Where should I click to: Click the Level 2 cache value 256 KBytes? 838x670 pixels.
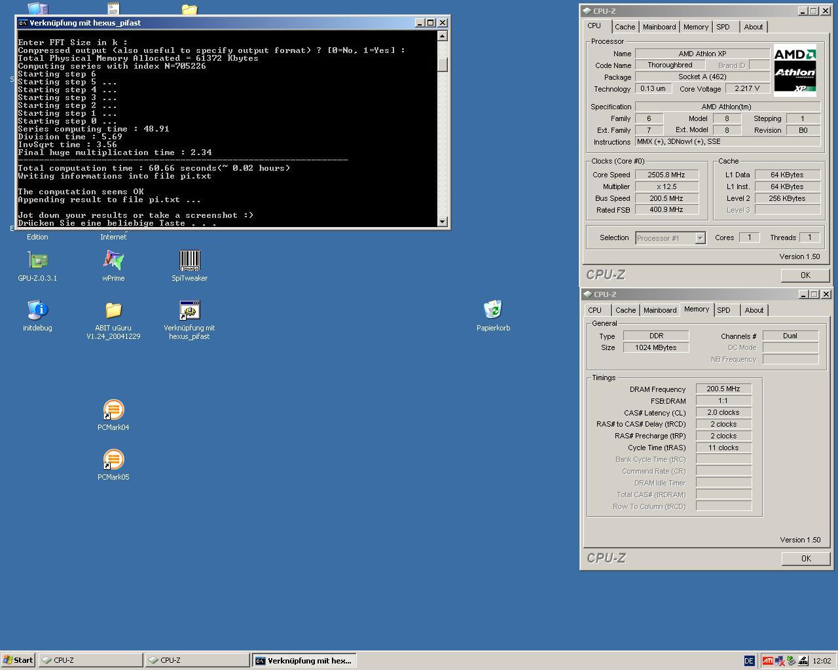click(787, 198)
